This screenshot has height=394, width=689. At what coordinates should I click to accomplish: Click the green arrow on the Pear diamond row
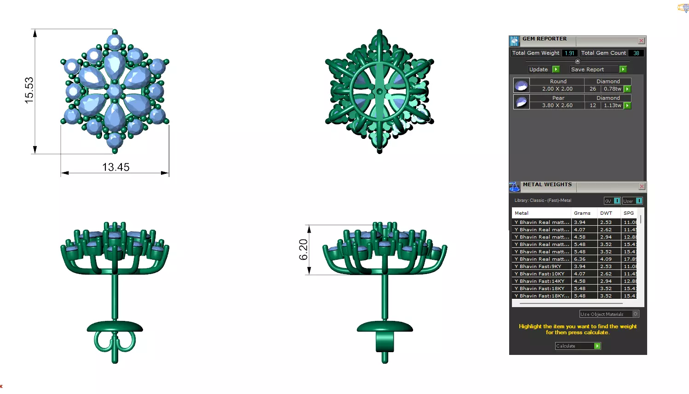[x=627, y=106]
